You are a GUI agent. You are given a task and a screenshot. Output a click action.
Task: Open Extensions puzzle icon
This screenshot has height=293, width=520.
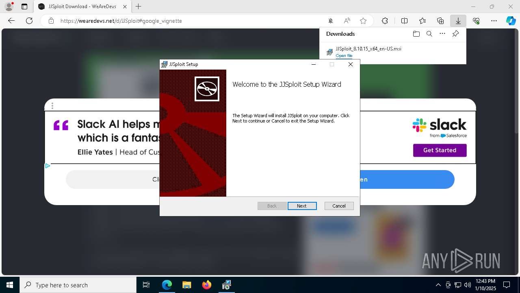385,21
